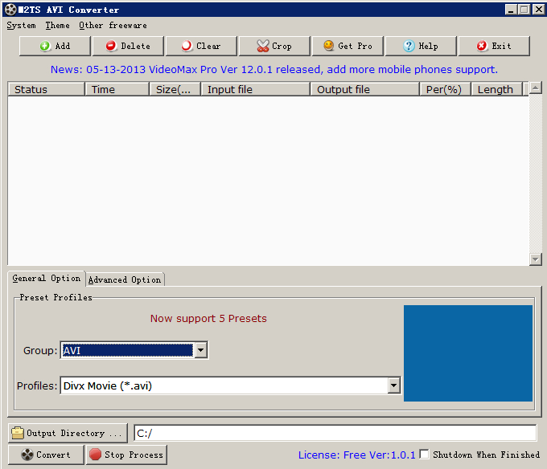
Task: Click the Time column header
Action: point(117,89)
